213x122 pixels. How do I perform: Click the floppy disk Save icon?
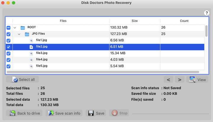point(91,113)
